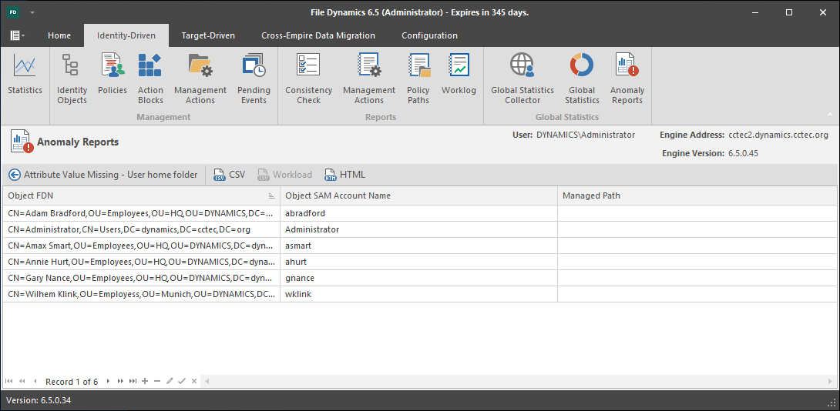Open the Configuration tab
The height and width of the screenshot is (411, 840).
pyautogui.click(x=429, y=35)
